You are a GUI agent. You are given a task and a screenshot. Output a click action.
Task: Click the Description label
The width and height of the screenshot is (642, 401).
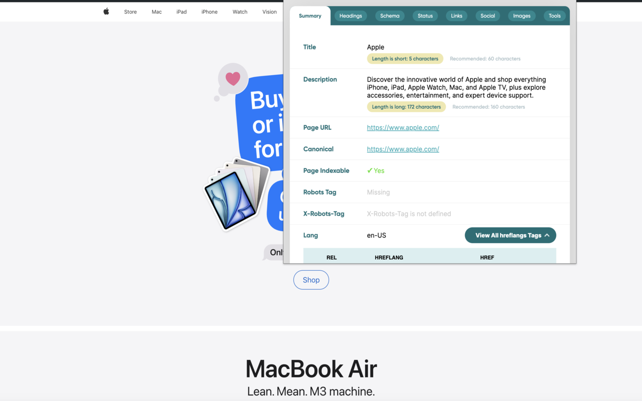pyautogui.click(x=320, y=80)
